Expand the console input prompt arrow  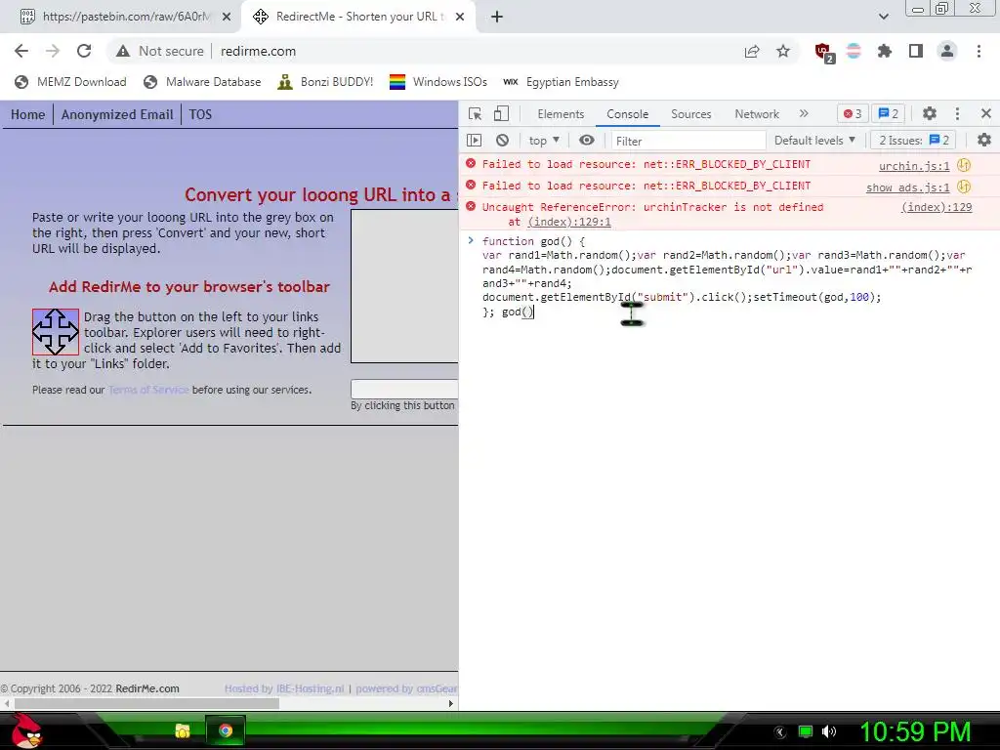pos(471,241)
